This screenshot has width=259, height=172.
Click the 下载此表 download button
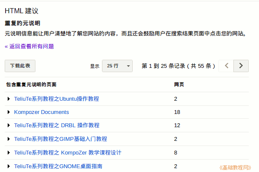pos(20,66)
